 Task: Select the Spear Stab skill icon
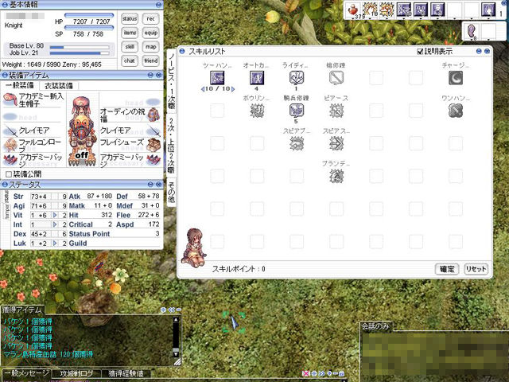click(x=336, y=143)
